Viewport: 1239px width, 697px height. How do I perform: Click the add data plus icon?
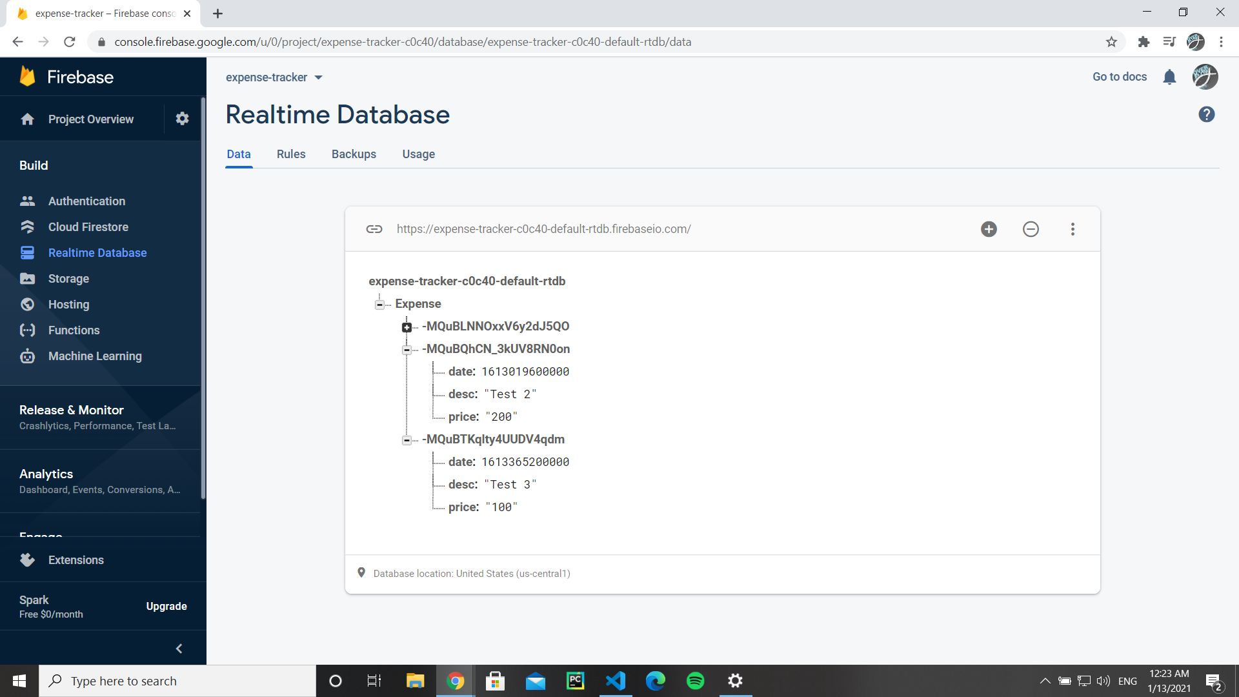click(x=989, y=228)
